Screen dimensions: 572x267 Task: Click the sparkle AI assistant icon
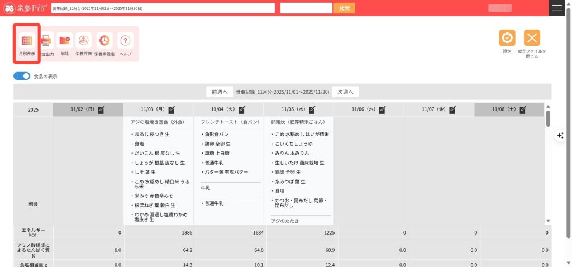(560, 136)
